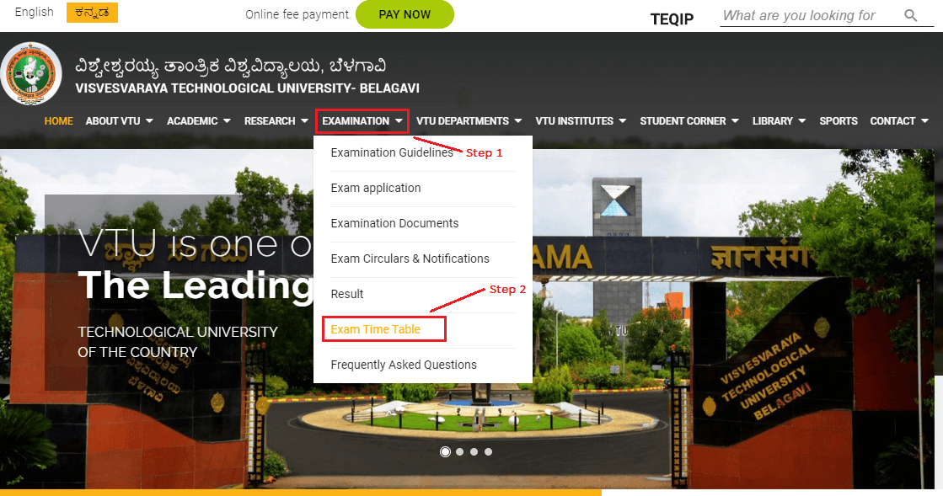
Task: Click the 'The Leading' banner headline
Action: [x=196, y=285]
